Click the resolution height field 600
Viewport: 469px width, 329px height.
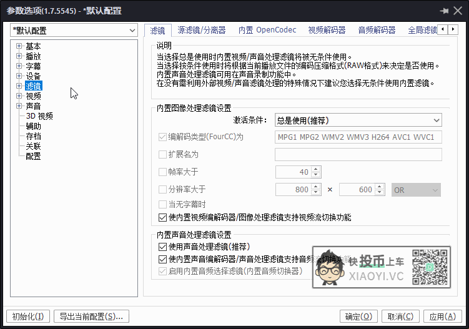coord(357,189)
